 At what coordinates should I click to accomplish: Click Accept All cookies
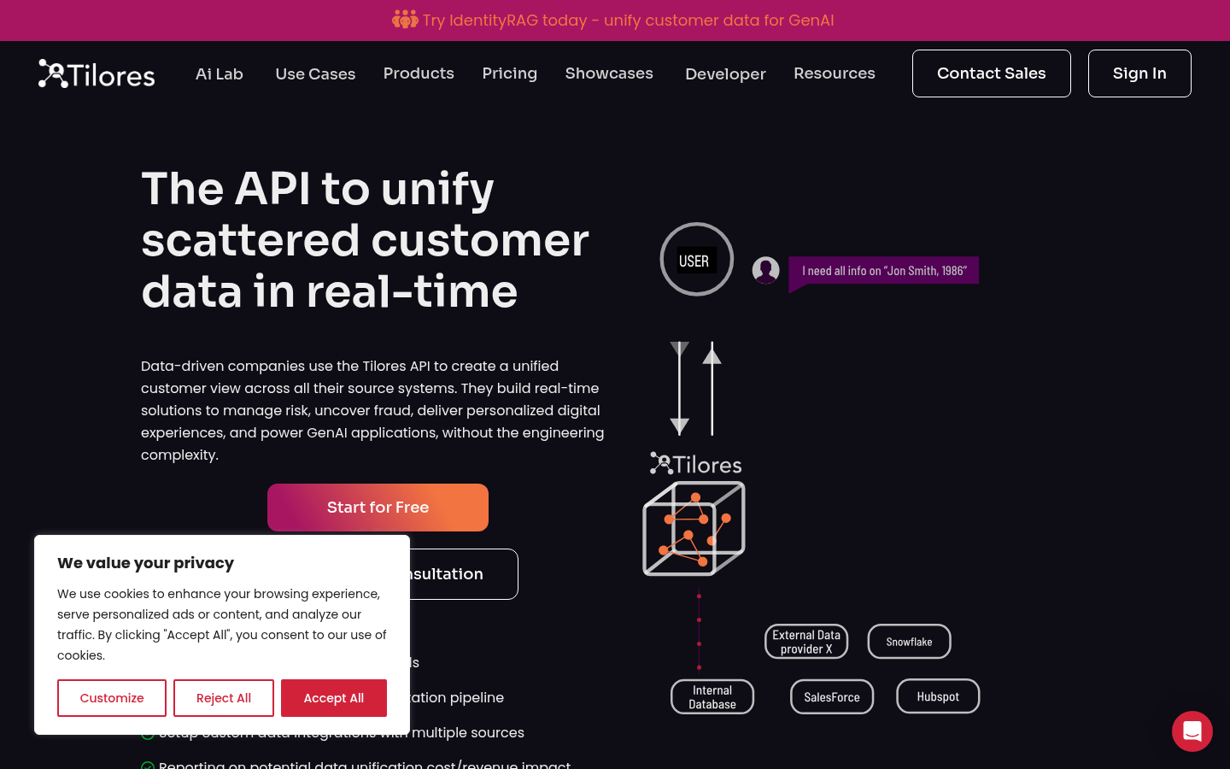[334, 698]
